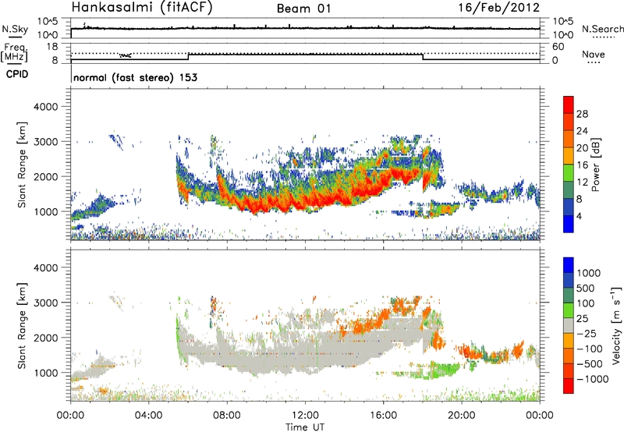This screenshot has height=432, width=624.
Task: Click the "CPID" row label
Action: (16, 74)
